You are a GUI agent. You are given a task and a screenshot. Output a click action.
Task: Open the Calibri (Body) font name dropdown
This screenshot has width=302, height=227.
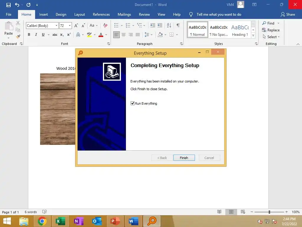click(x=56, y=25)
